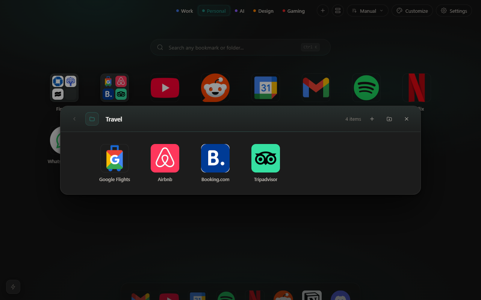Toggle the layout view icon in top bar
This screenshot has height=300, width=481.
point(338,10)
